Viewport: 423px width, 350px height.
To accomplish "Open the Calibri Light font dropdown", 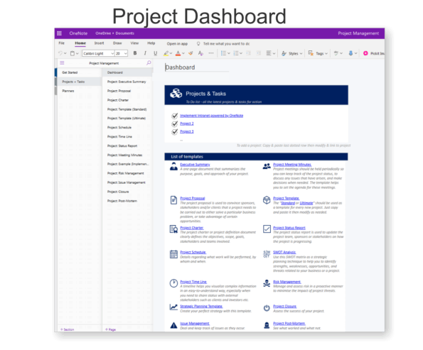I will coord(99,53).
